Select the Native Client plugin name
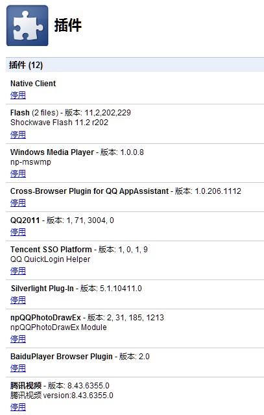The width and height of the screenshot is (264, 415). (x=33, y=84)
